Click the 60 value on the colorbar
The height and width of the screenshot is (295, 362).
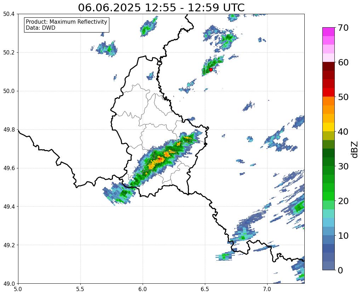pyautogui.click(x=343, y=62)
